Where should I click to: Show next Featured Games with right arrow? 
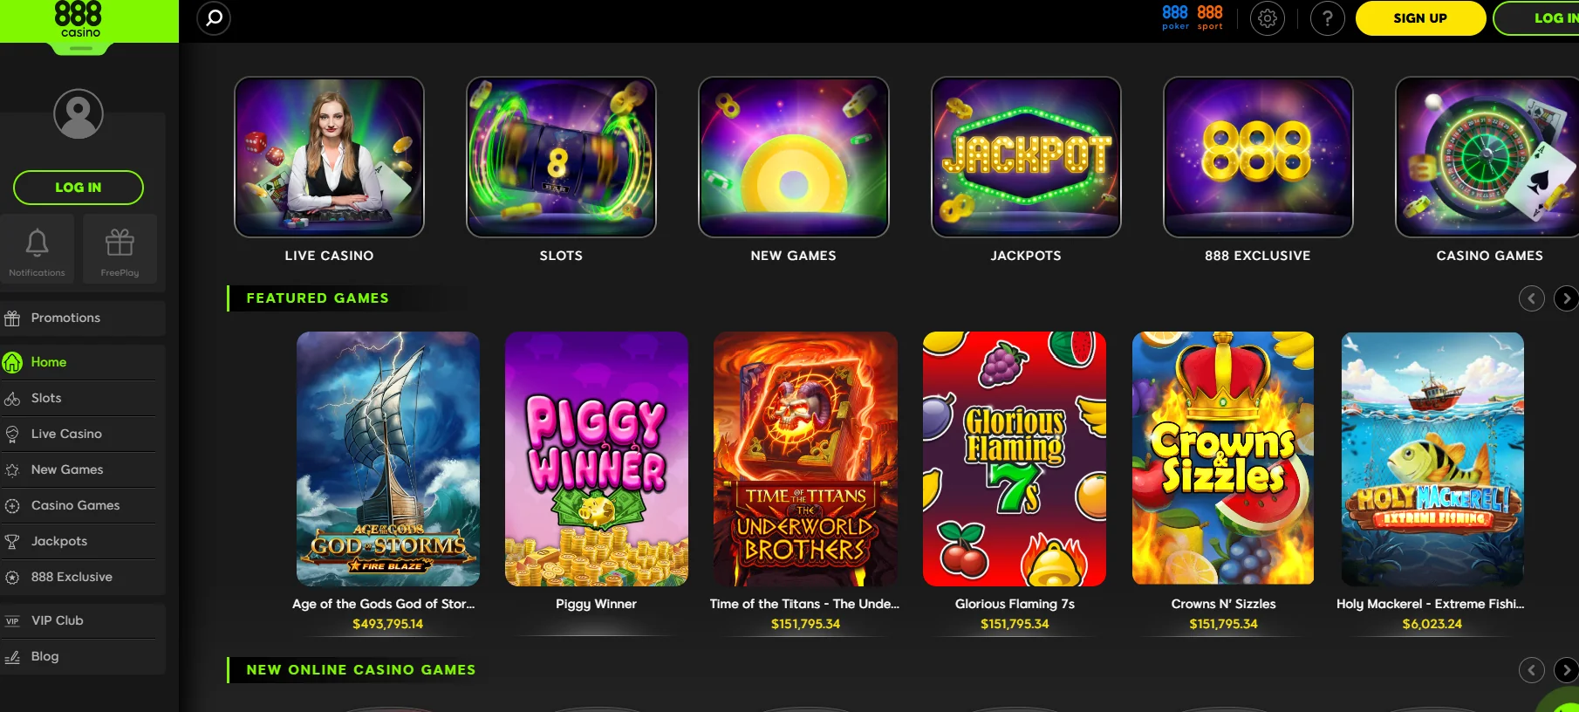point(1566,298)
